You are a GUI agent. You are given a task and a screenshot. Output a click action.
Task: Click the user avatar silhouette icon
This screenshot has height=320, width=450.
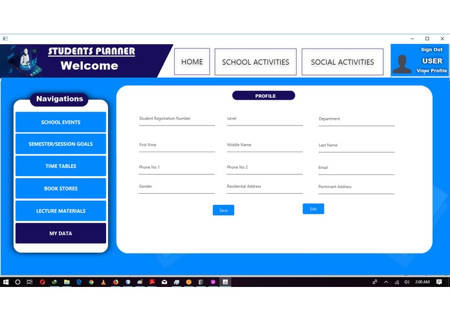[402, 64]
